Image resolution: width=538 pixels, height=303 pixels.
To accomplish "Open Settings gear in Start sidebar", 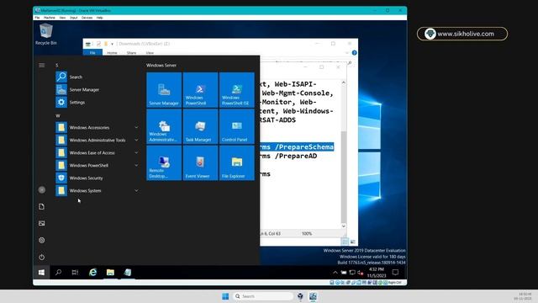I will pyautogui.click(x=41, y=240).
